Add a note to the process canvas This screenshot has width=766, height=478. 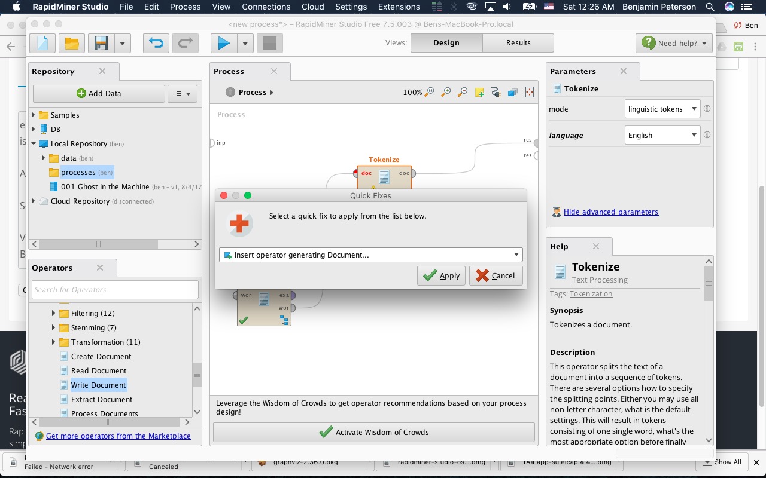click(479, 92)
